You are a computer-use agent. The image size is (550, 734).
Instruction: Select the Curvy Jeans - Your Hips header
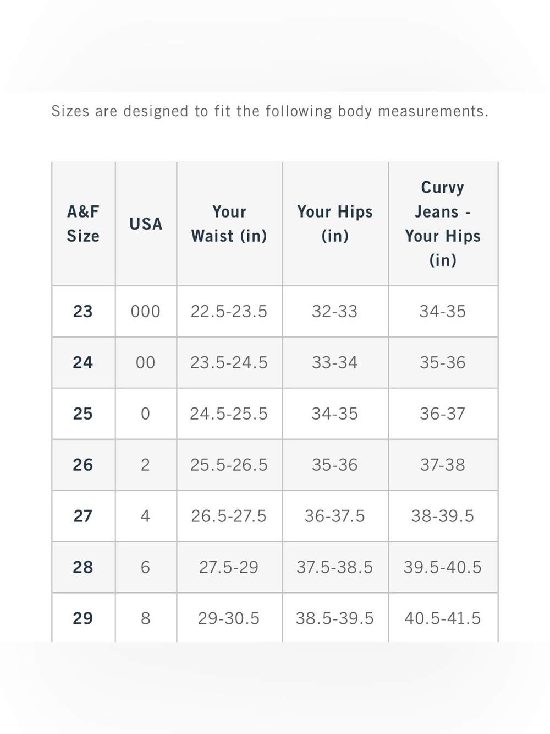443,224
